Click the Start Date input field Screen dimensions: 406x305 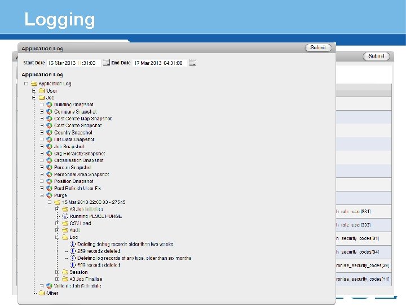tap(74, 63)
